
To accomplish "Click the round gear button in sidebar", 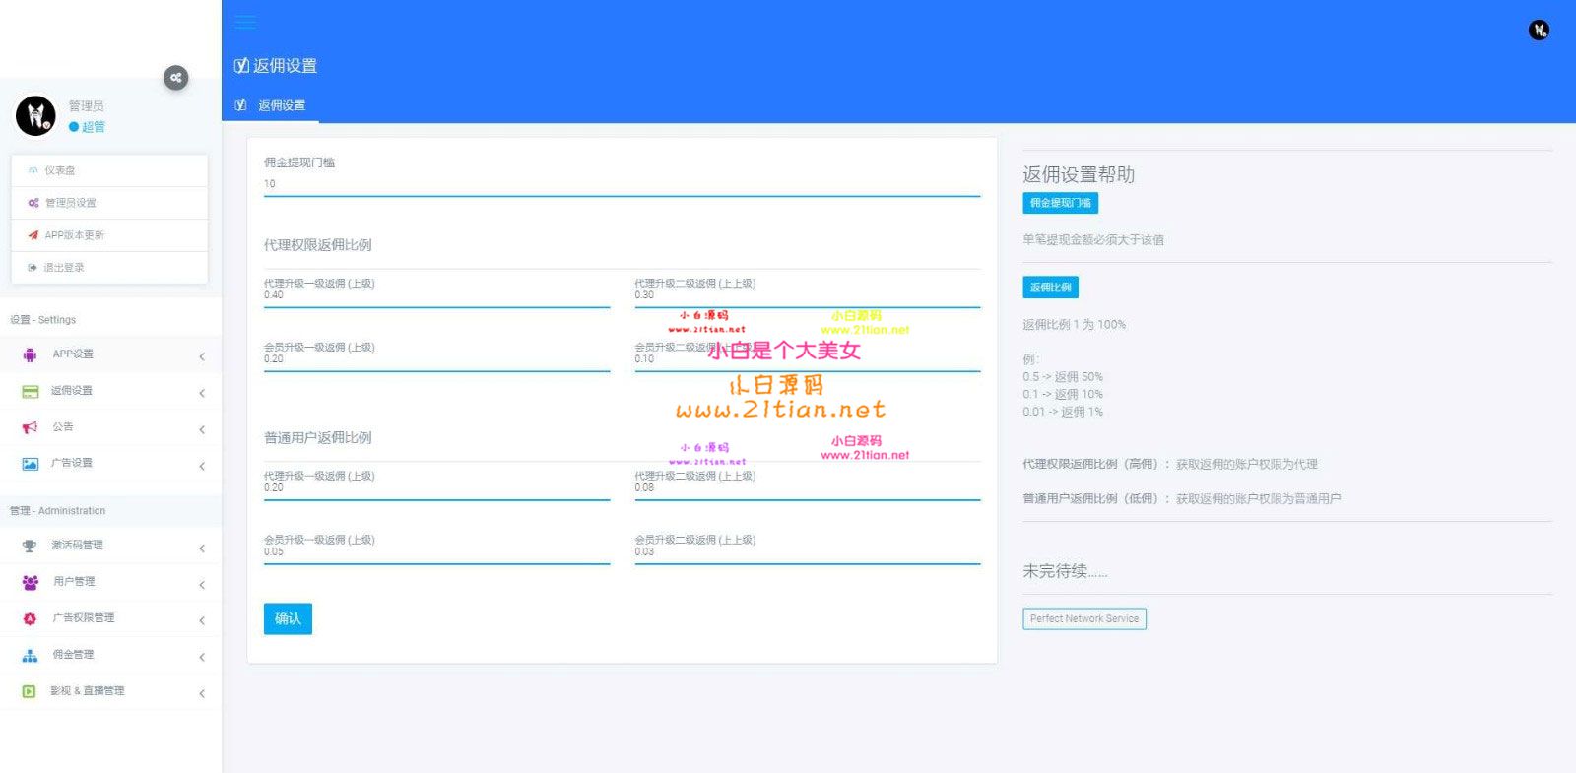I will [x=175, y=78].
